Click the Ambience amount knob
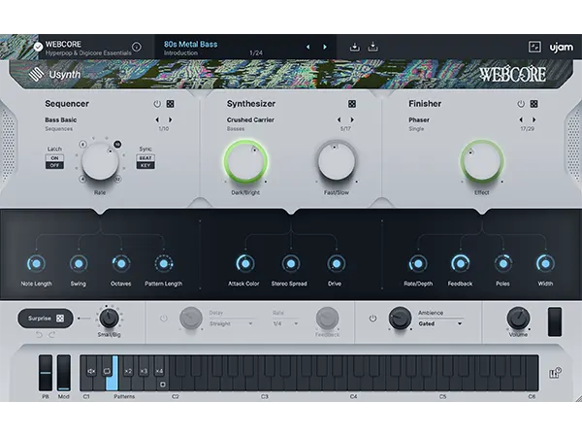 point(400,319)
